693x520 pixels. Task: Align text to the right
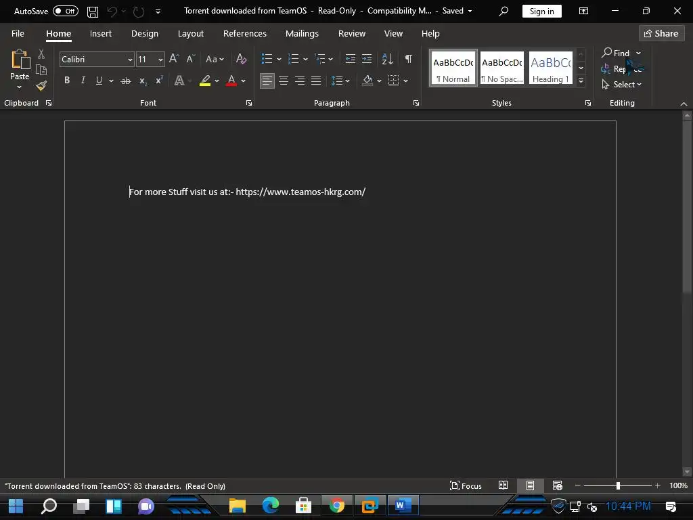point(300,80)
